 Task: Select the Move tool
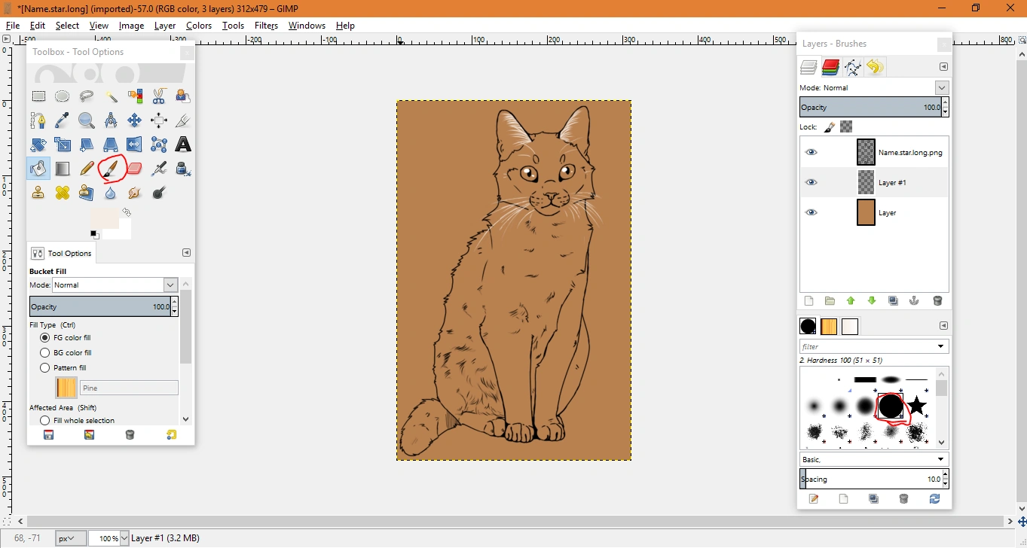pos(135,120)
